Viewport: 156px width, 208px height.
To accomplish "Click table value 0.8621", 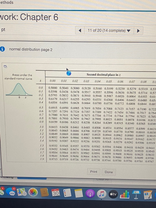I will [x=151, y=129].
